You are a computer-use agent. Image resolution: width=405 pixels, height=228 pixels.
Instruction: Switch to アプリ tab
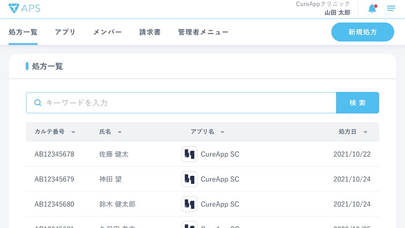65,32
